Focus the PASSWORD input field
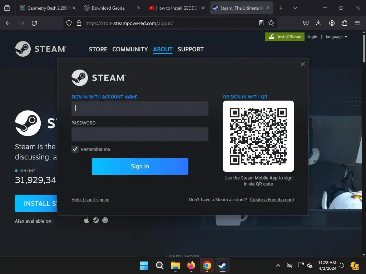366x274 pixels. (x=140, y=134)
